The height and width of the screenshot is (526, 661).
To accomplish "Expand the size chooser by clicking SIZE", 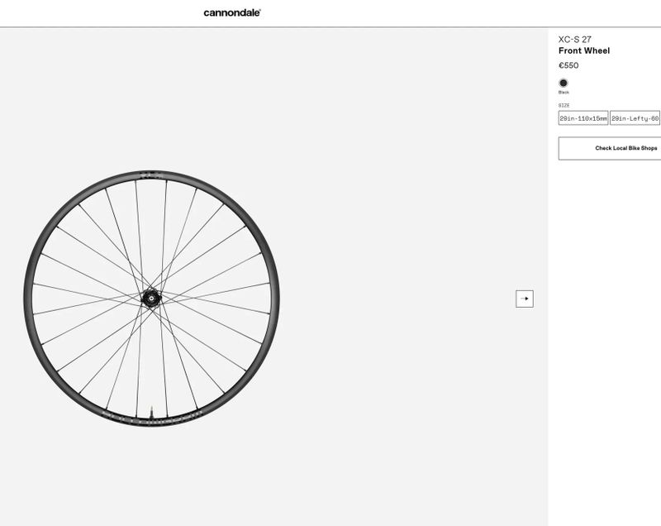I will click(563, 106).
